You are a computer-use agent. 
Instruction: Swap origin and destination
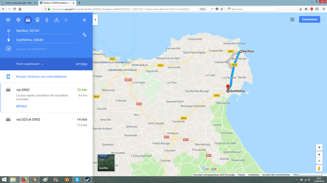(x=84, y=35)
